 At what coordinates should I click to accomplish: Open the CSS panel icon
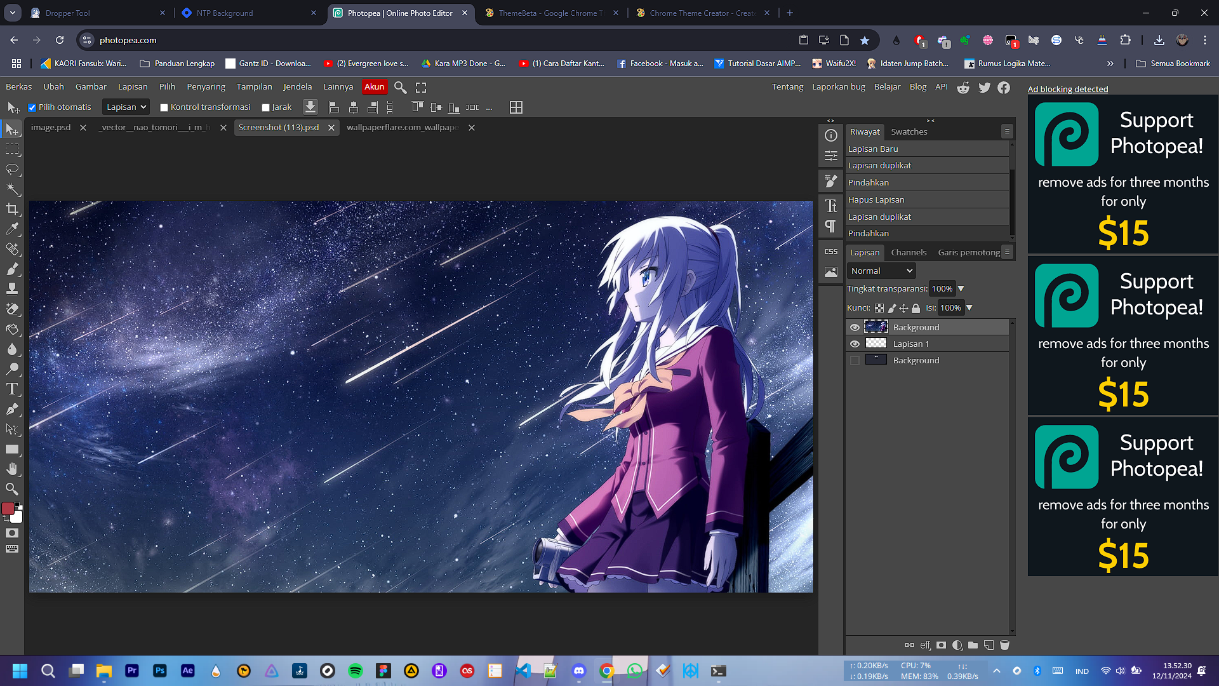coord(830,252)
